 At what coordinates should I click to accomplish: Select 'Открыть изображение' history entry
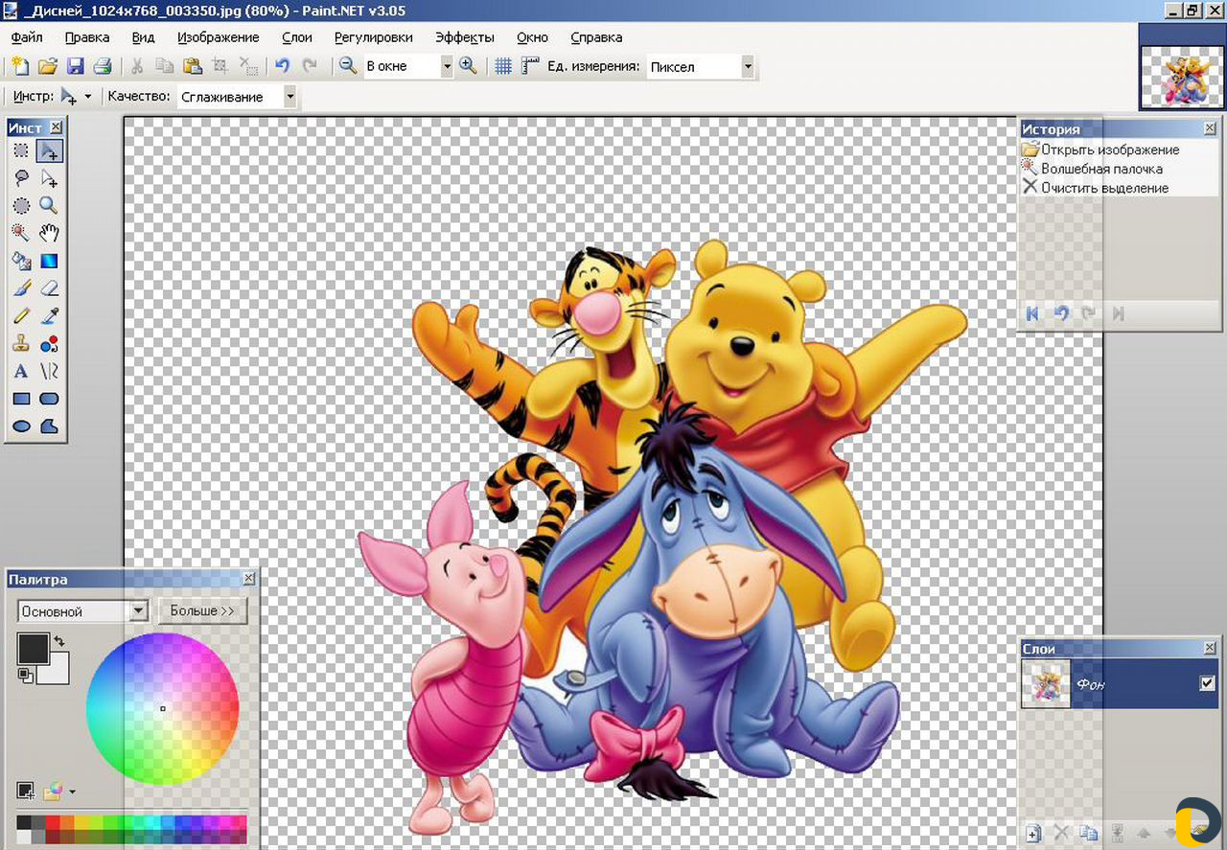point(1118,149)
